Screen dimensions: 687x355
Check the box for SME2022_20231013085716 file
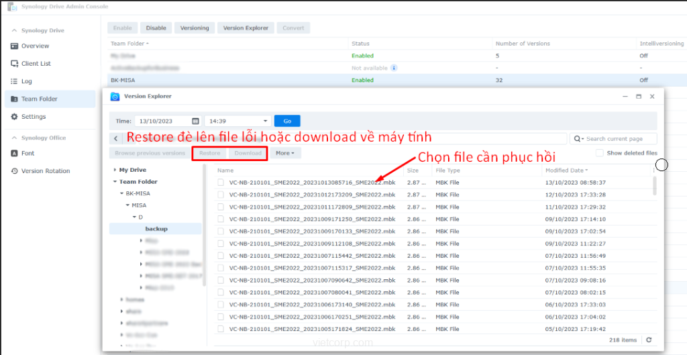coord(220,183)
